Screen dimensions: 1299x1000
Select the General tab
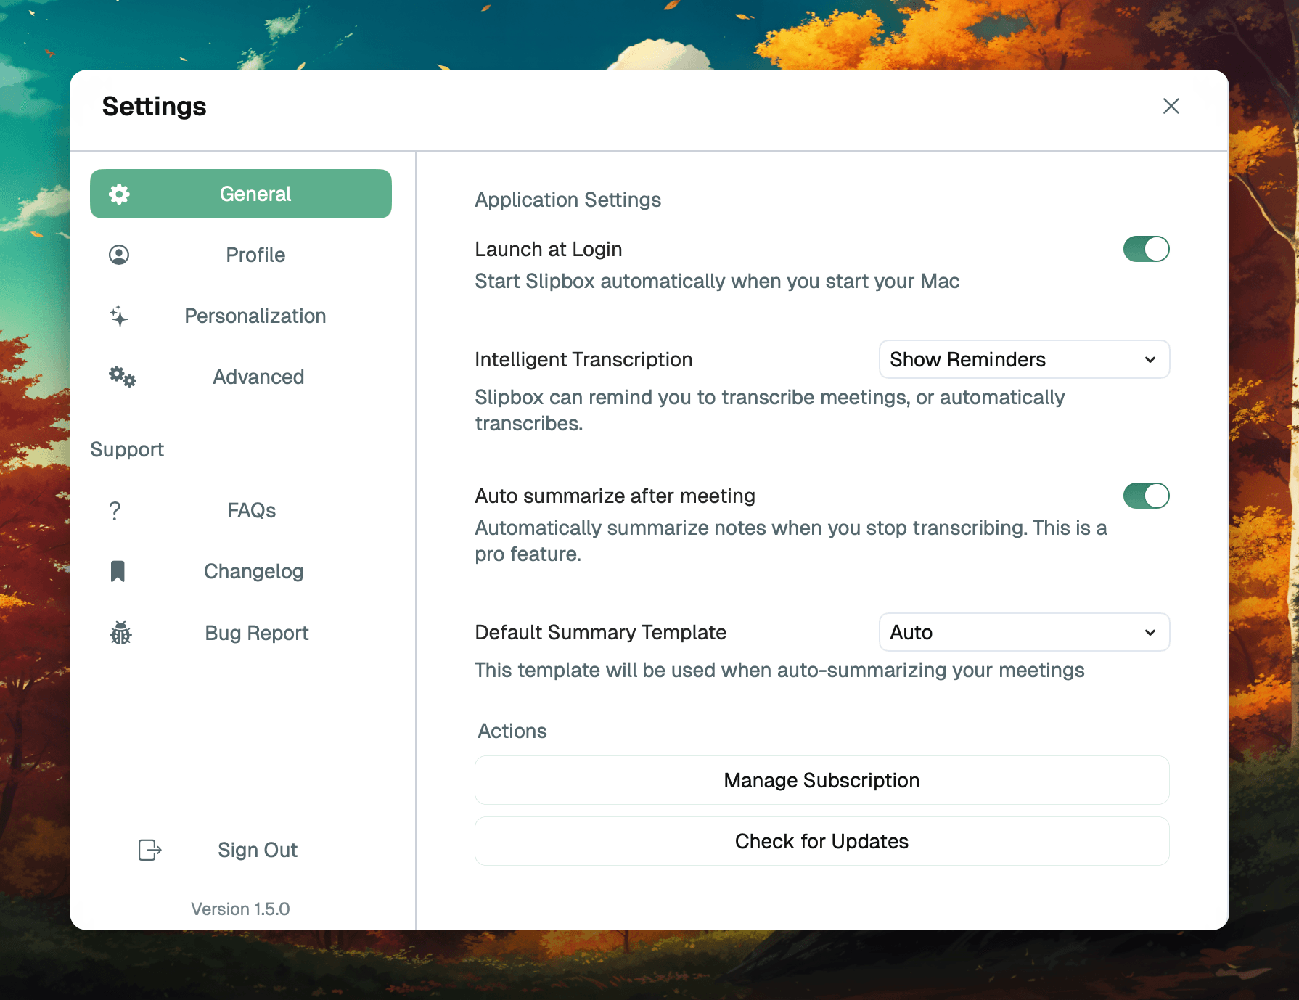pyautogui.click(x=241, y=194)
